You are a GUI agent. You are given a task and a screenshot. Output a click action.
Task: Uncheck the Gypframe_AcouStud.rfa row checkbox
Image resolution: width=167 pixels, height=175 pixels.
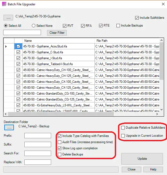click(18, 46)
